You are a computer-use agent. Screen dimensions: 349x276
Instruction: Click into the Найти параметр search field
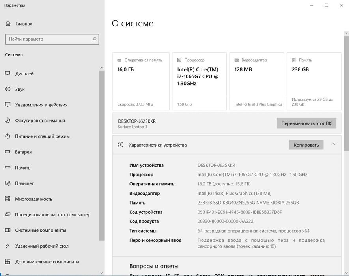click(x=47, y=39)
